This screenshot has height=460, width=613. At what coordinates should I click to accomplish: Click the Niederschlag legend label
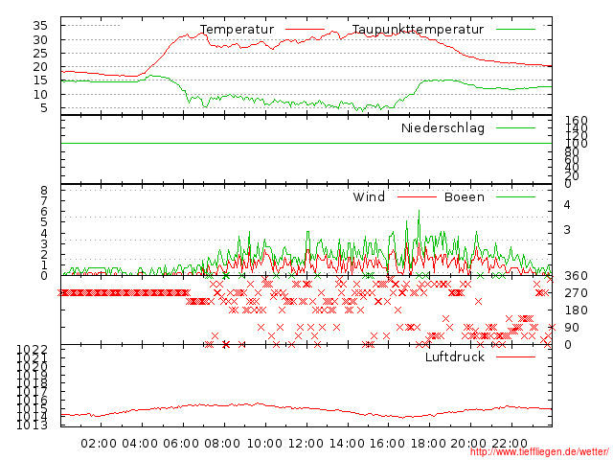coord(443,127)
